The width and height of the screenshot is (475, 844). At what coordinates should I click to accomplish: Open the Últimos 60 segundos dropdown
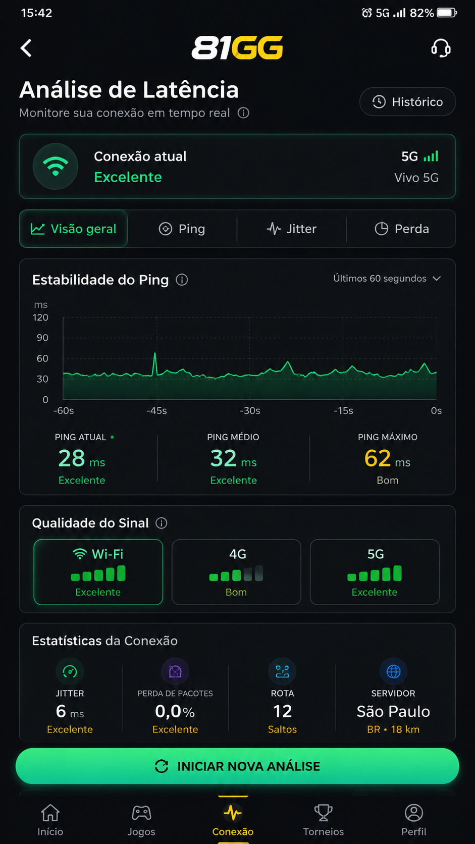click(x=387, y=279)
